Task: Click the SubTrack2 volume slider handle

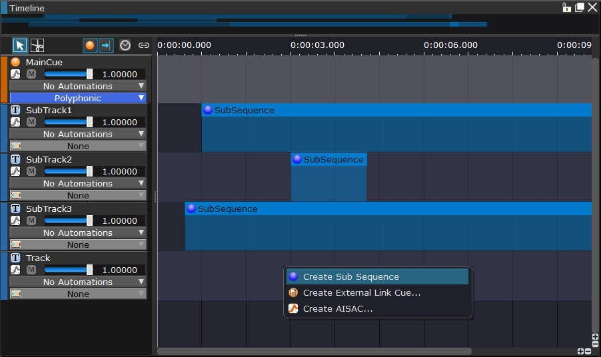Action: [89, 171]
